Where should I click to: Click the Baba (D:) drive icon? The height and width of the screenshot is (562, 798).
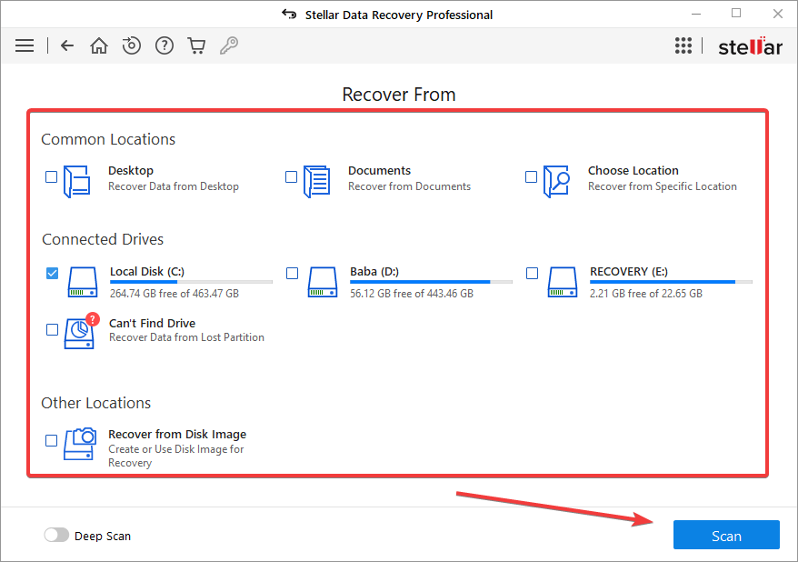[x=323, y=282]
